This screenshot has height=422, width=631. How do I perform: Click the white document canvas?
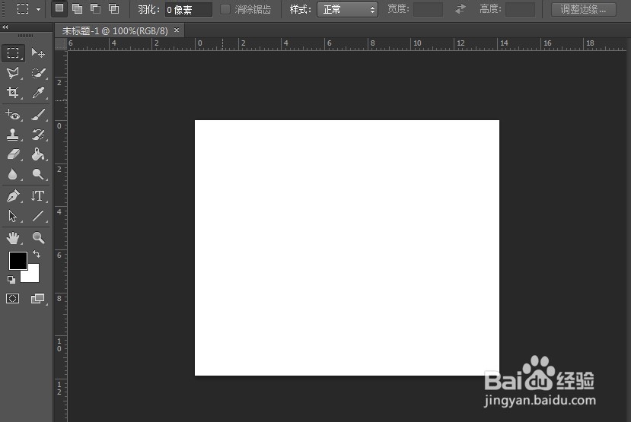click(347, 248)
